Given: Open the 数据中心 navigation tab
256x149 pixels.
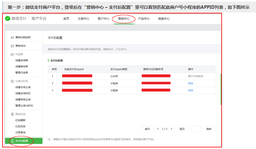Looking at the screenshot, I should pos(164,19).
